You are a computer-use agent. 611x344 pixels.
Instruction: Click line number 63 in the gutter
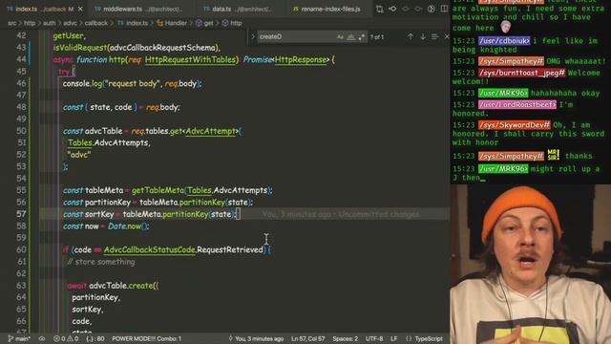pyautogui.click(x=21, y=285)
